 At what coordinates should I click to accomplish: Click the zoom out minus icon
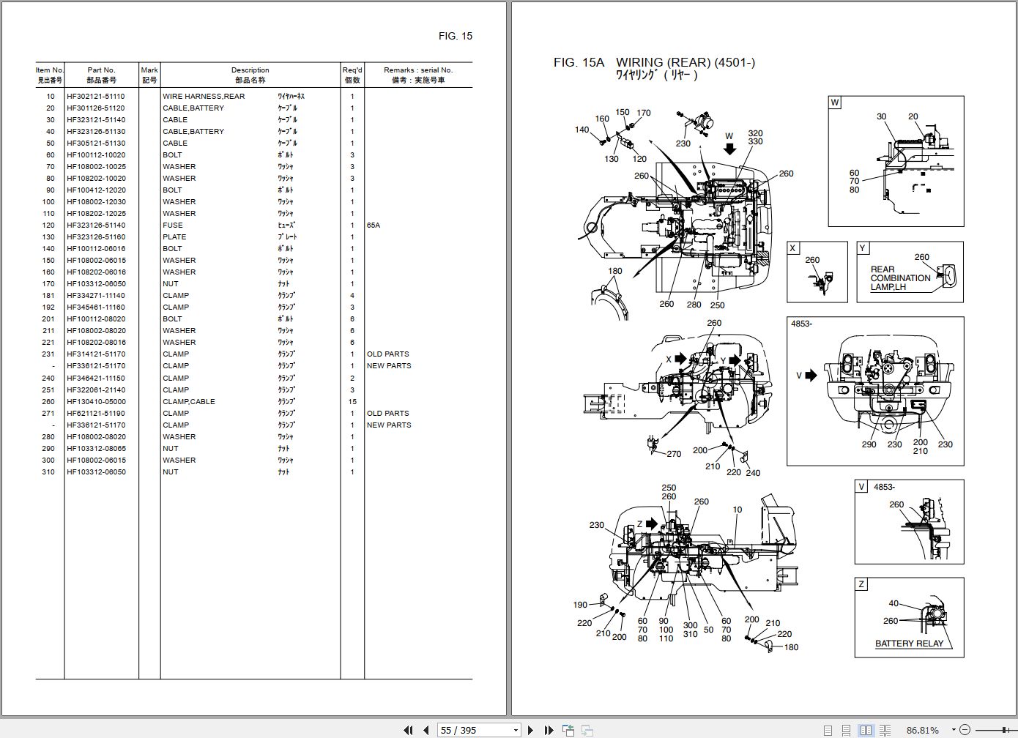click(965, 729)
